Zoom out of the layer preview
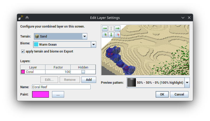This screenshot has width=210, height=121. (117, 35)
